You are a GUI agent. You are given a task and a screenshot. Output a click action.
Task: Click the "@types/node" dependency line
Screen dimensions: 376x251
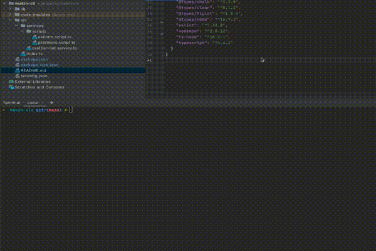click(x=207, y=19)
